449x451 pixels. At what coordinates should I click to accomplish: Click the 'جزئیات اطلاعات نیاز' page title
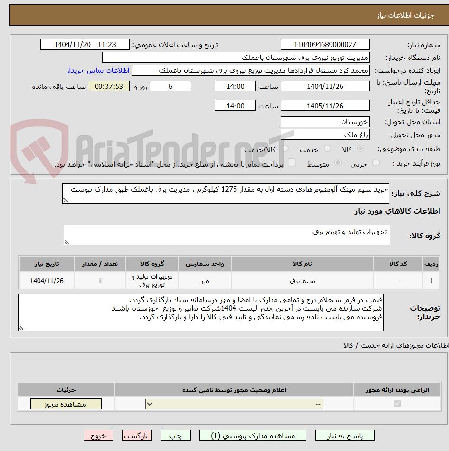(405, 15)
